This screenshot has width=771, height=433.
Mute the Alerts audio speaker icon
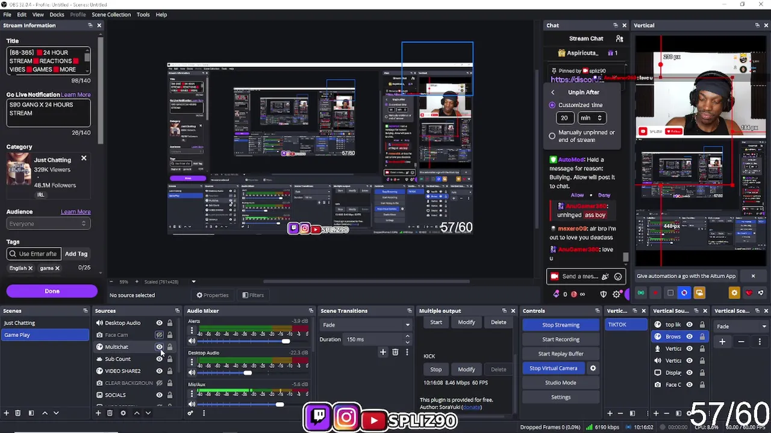point(192,342)
